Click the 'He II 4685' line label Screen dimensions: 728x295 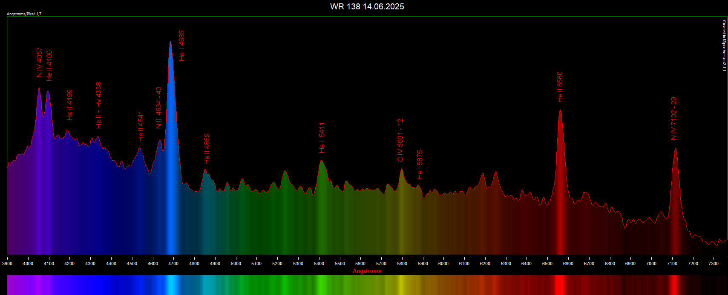click(182, 46)
